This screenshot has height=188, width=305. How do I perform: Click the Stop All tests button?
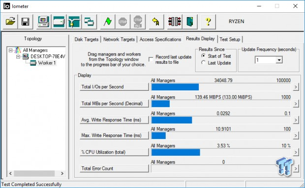click(138, 22)
